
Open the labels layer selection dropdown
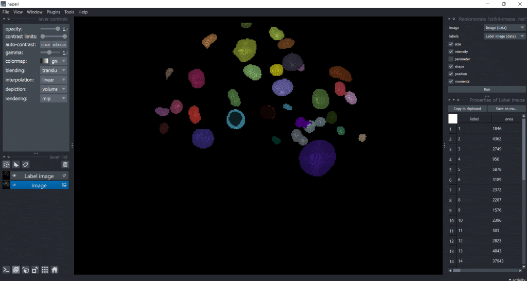504,37
